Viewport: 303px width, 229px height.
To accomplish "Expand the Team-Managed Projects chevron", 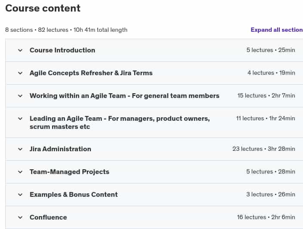I will pyautogui.click(x=20, y=172).
